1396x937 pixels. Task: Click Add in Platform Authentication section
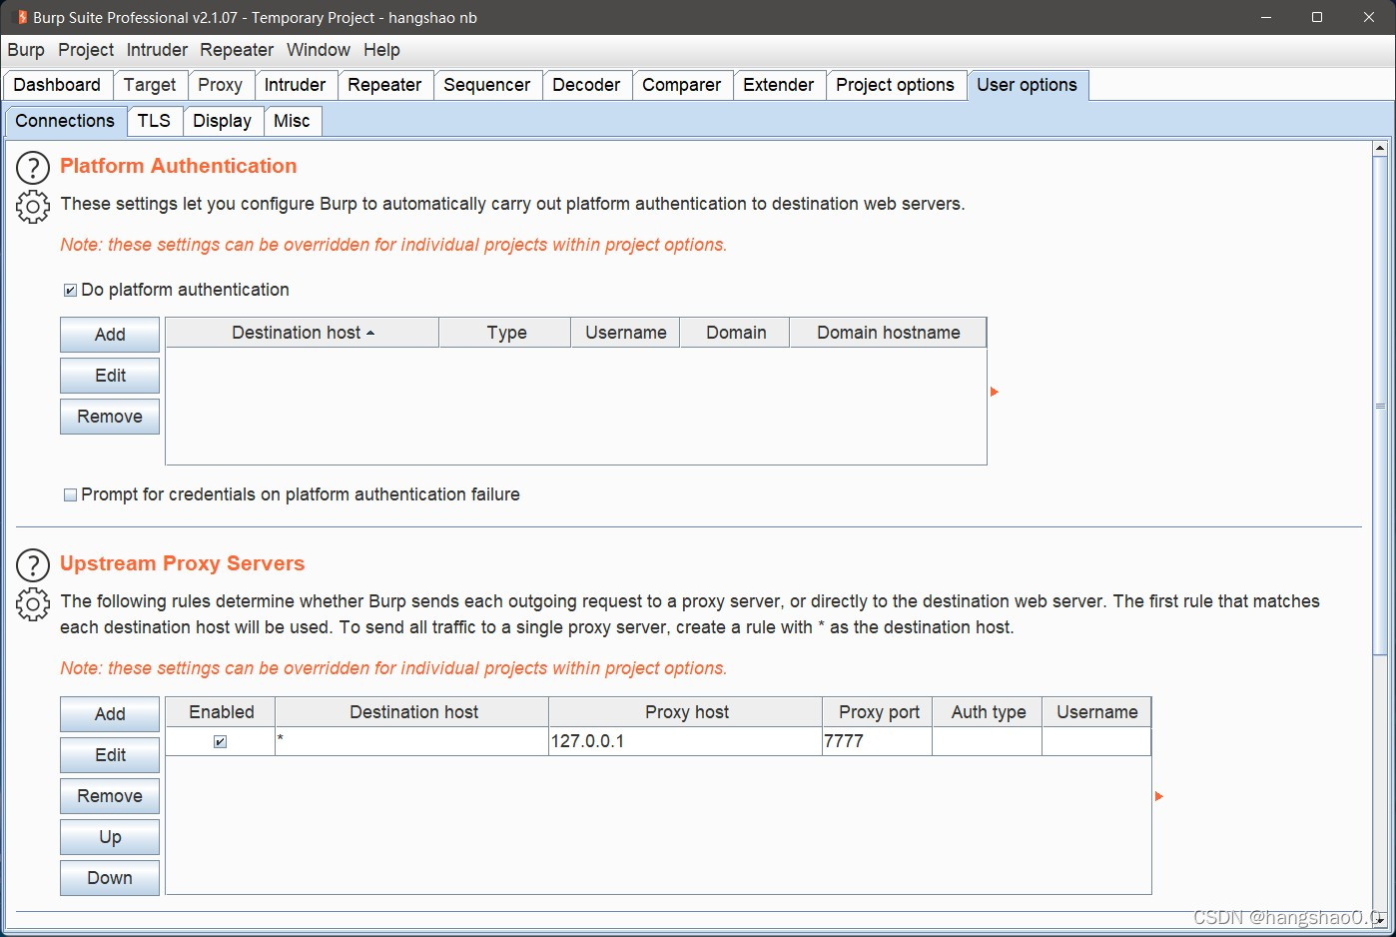point(110,335)
